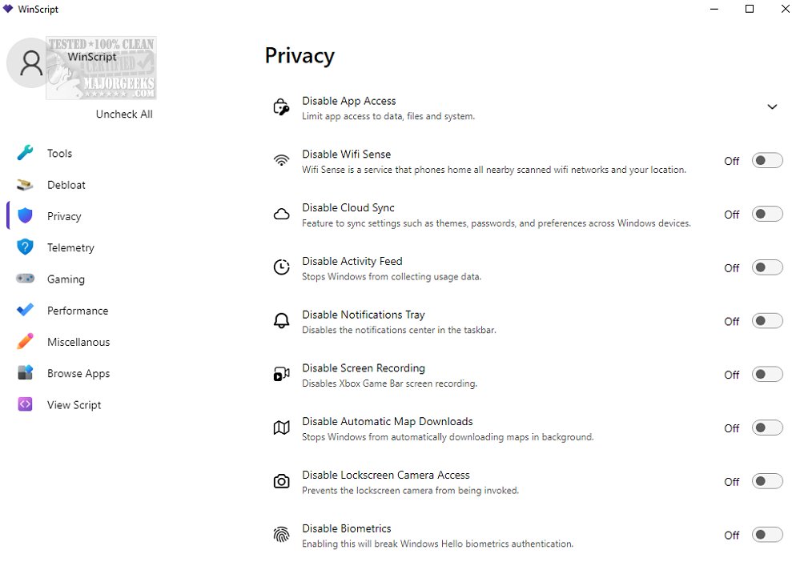Click the Disable Notifications Tray bell icon
The width and height of the screenshot is (792, 562).
(x=281, y=321)
